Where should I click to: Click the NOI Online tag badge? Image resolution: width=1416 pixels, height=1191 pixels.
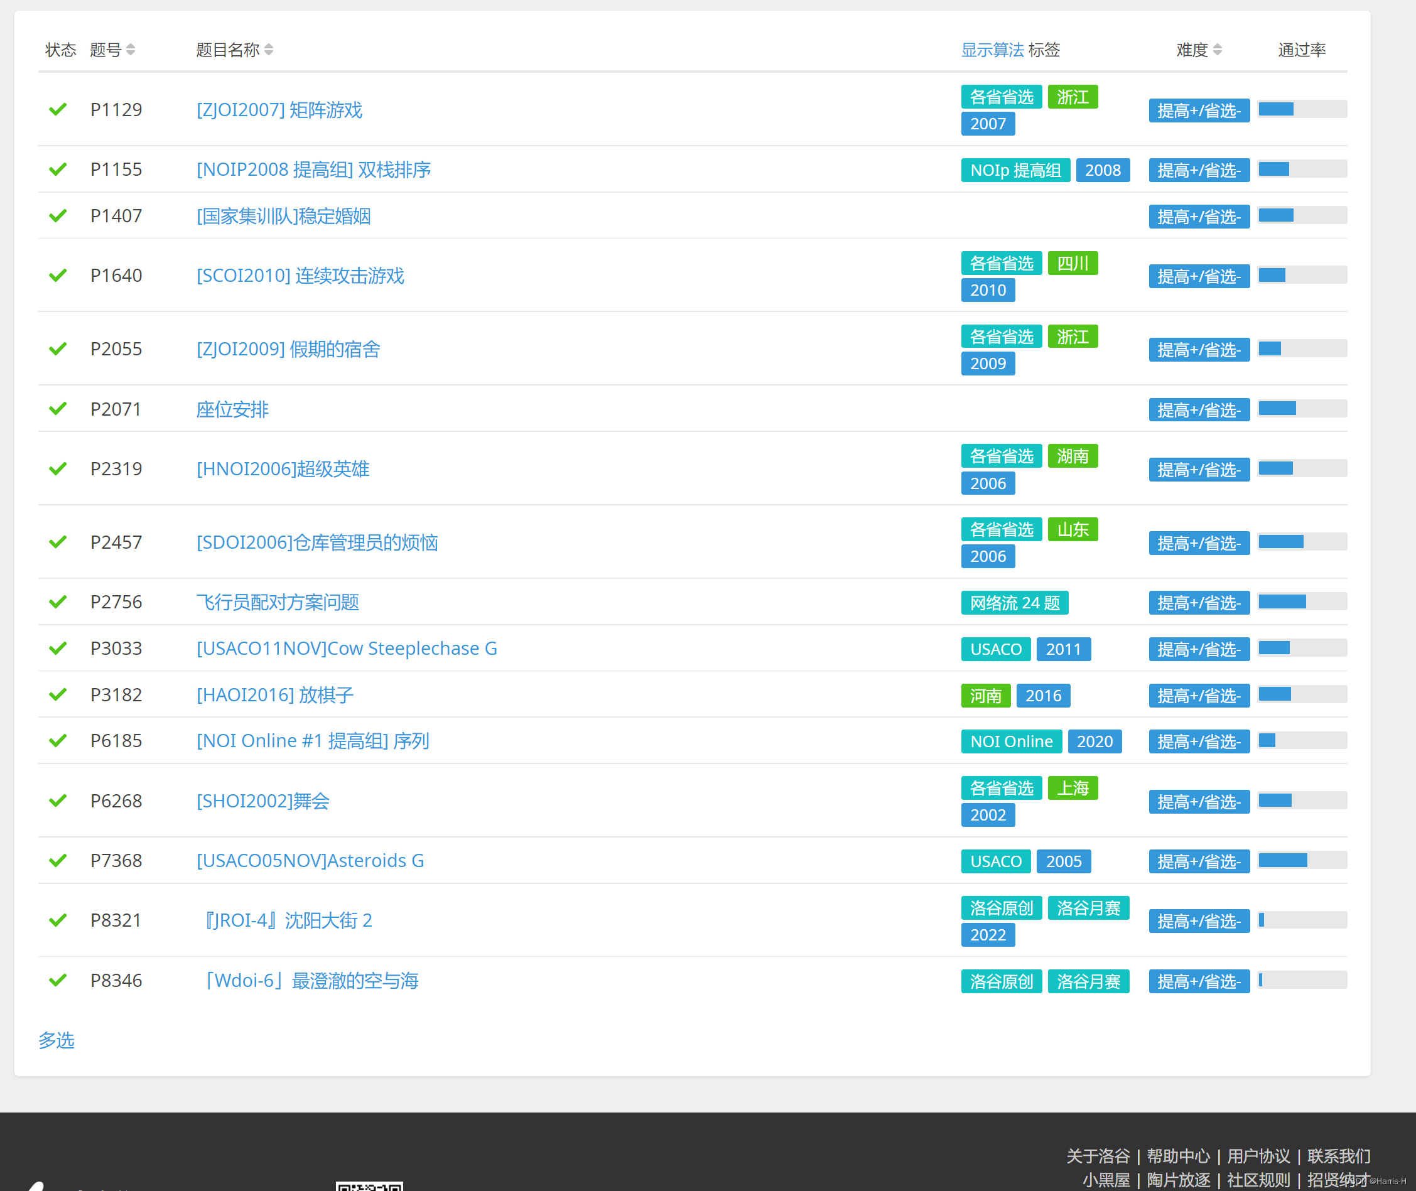coord(1011,741)
